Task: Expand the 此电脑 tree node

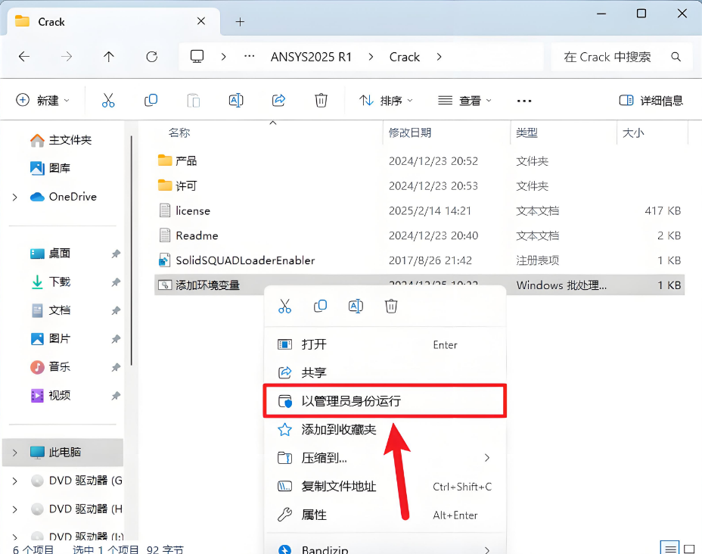Action: (15, 453)
